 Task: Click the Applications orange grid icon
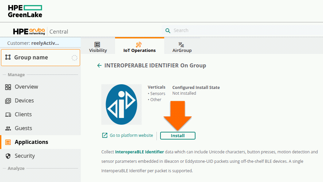[x=8, y=142]
